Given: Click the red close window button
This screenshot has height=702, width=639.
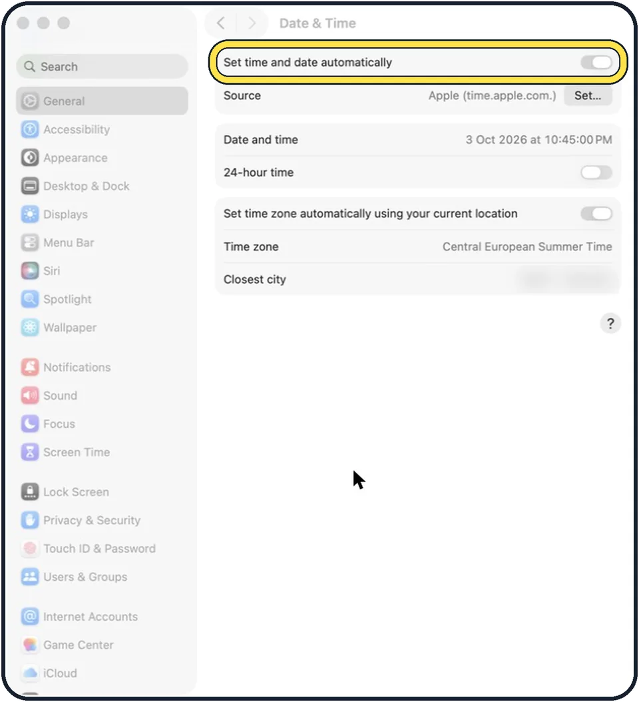Looking at the screenshot, I should click(x=23, y=23).
